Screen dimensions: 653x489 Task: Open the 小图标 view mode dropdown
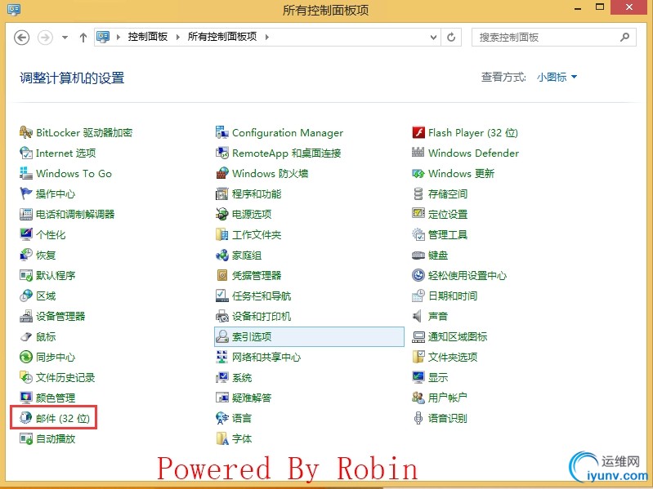click(557, 77)
